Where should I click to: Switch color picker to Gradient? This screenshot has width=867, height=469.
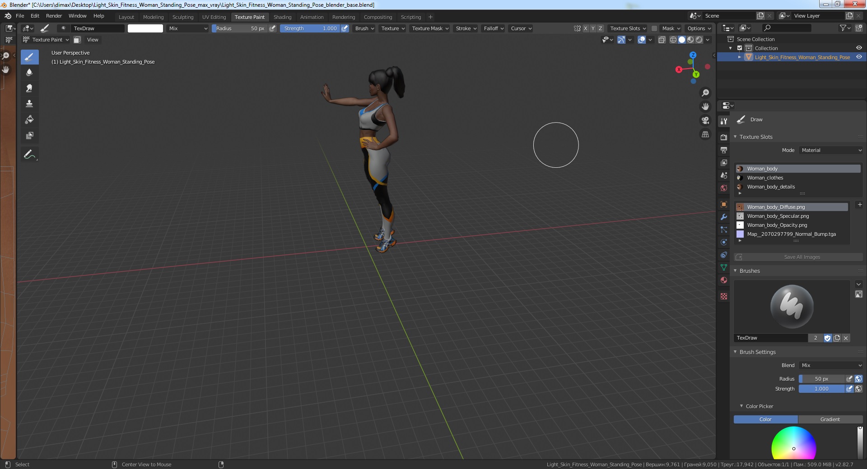(830, 419)
